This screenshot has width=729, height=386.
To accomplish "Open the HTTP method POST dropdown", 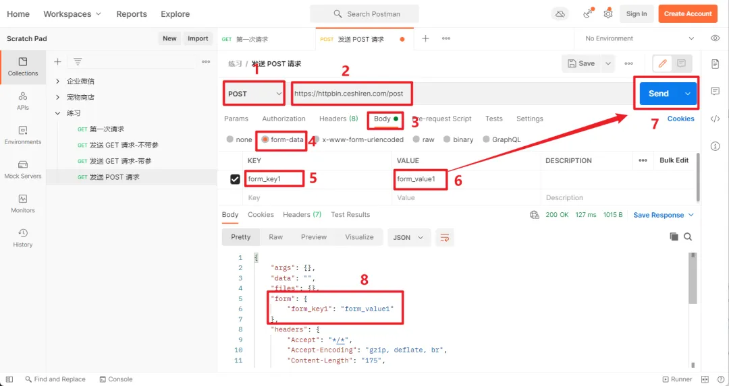I will click(254, 94).
